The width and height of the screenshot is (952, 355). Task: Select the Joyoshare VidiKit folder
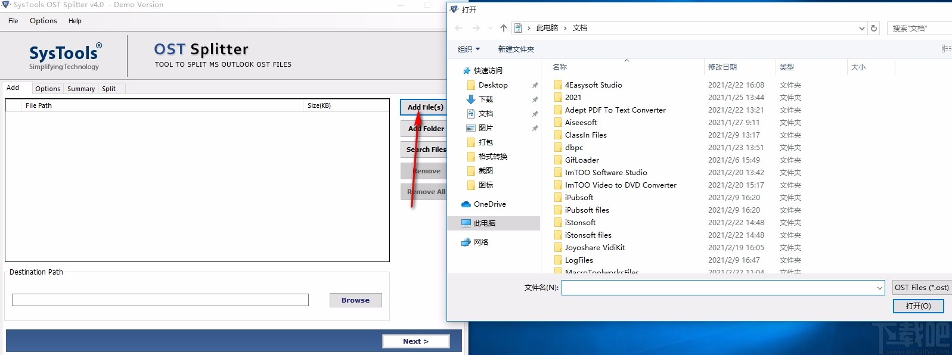pyautogui.click(x=594, y=248)
